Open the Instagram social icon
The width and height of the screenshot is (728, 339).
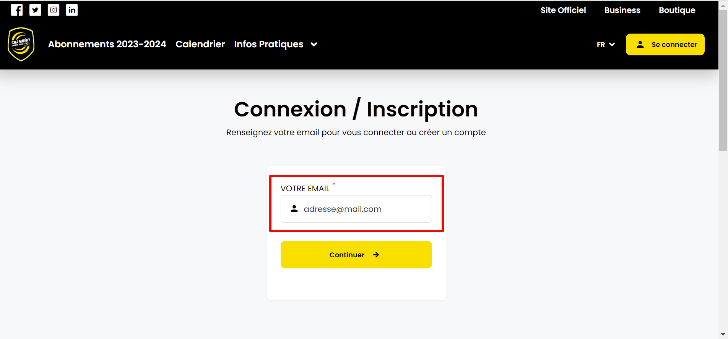click(54, 10)
